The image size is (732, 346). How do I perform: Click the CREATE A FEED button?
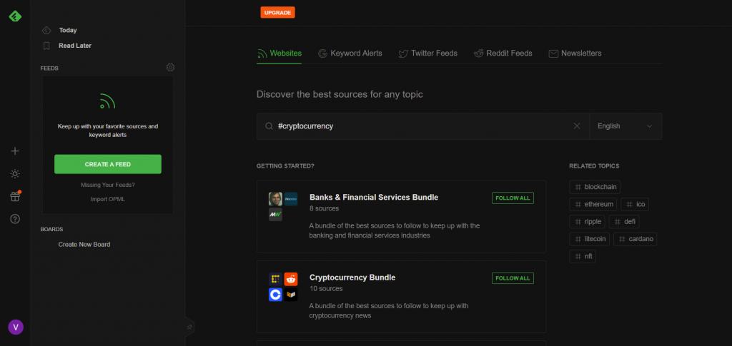108,164
